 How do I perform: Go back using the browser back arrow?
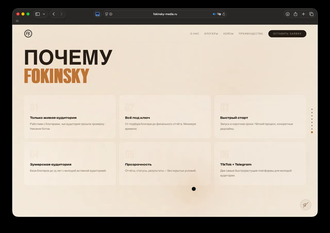(54, 14)
